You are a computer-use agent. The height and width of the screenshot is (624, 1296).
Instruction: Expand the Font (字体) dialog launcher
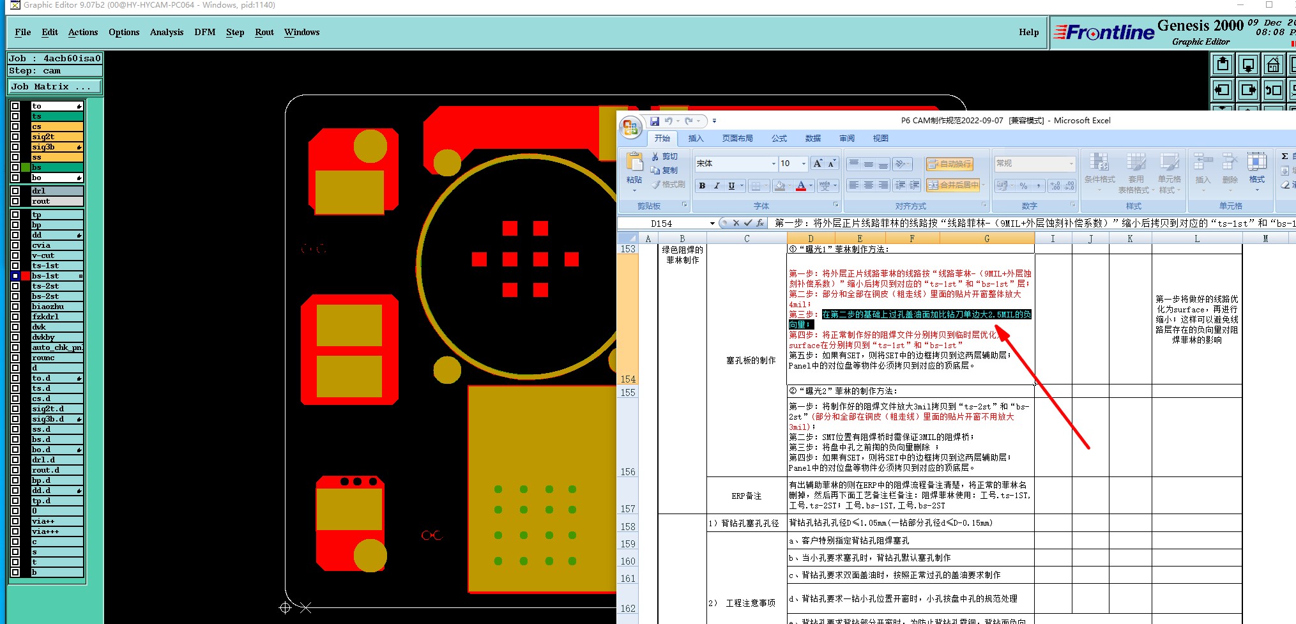point(836,205)
